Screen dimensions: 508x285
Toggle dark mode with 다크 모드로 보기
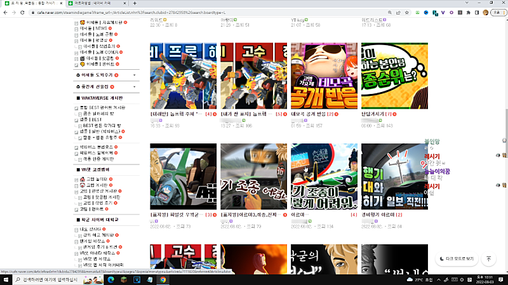coord(457,259)
